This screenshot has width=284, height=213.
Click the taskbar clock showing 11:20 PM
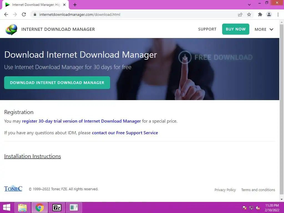click(272, 207)
